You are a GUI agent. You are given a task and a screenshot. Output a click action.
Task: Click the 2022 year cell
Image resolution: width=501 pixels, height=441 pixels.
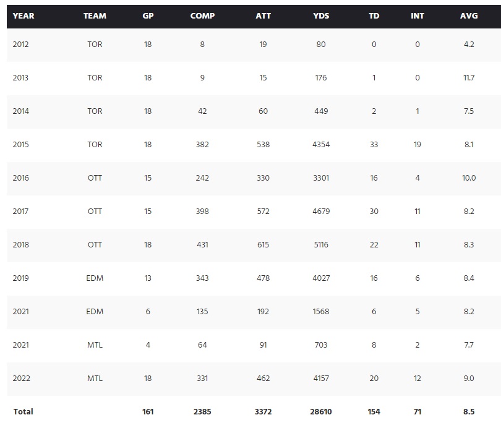click(20, 379)
